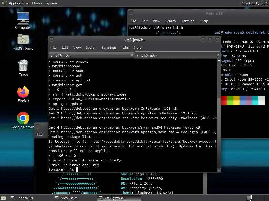Click the workspace switcher icon in bottom panel
This screenshot has height=201, width=269.
coord(249,198)
